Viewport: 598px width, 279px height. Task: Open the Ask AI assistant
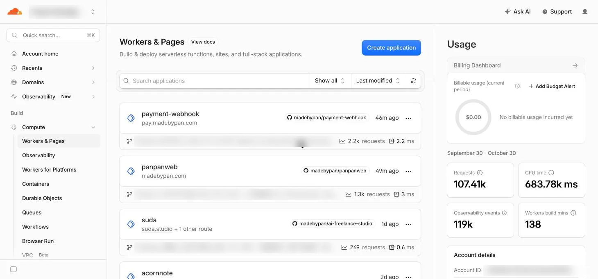(x=518, y=12)
